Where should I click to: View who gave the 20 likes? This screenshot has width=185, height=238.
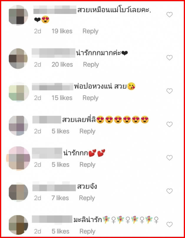tap(62, 64)
